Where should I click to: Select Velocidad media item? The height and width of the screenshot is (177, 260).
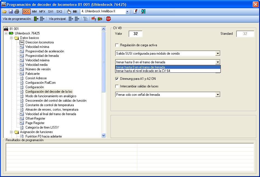36,65
